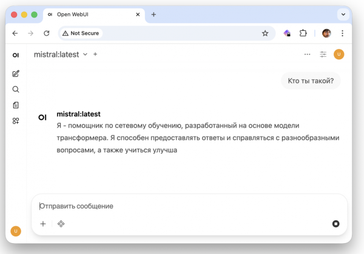364x254 pixels.
Task: Focus the message input field
Action: point(182,206)
